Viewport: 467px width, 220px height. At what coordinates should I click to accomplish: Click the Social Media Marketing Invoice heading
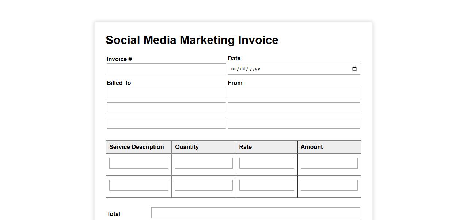point(192,40)
